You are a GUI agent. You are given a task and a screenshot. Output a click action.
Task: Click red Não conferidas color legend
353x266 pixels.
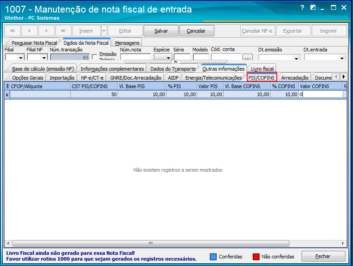click(x=256, y=257)
